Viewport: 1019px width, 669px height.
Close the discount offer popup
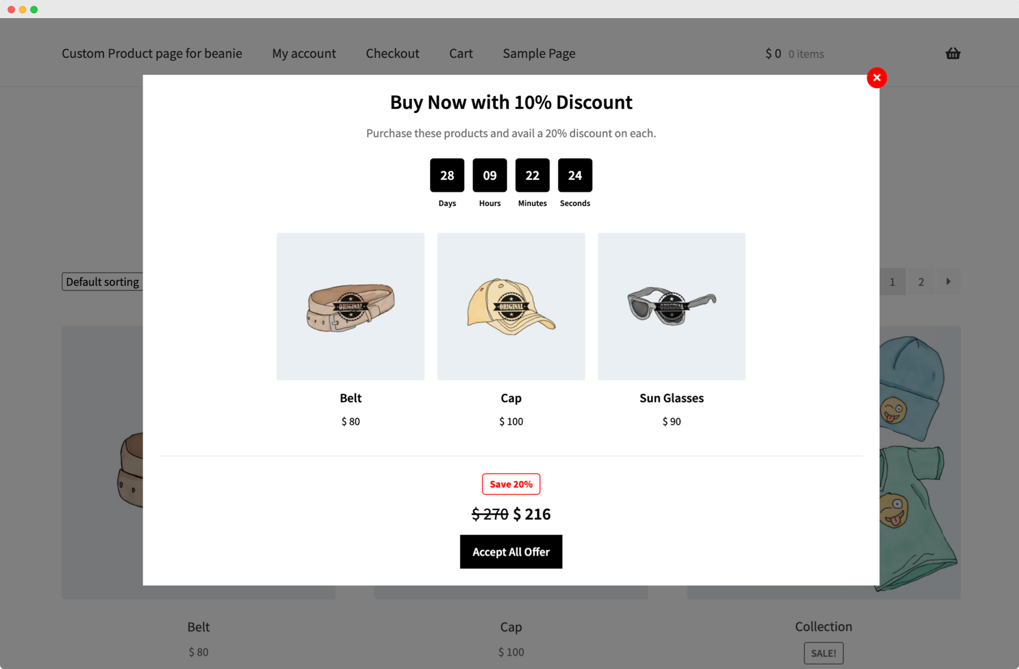pyautogui.click(x=876, y=78)
